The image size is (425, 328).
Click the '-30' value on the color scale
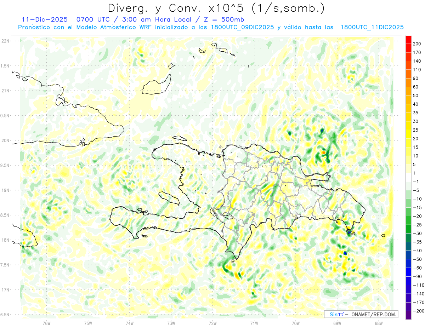point(417,233)
